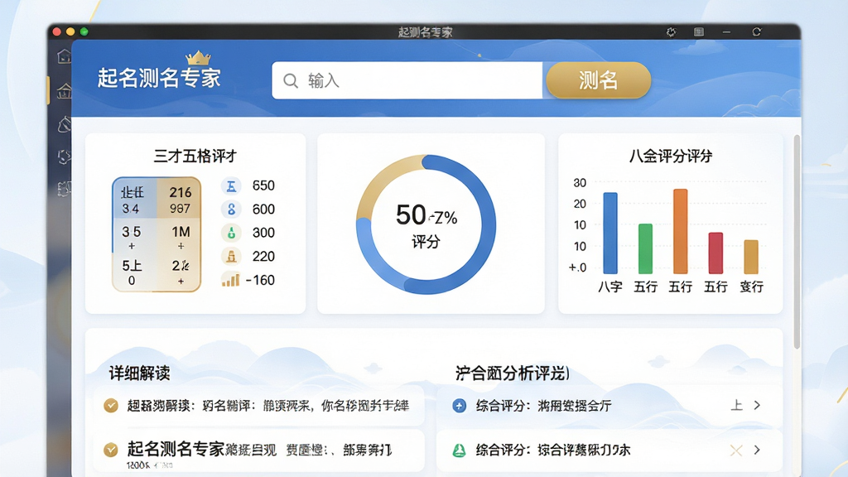Click the blue 八字 bar in the chart
848x477 pixels.
pyautogui.click(x=610, y=233)
